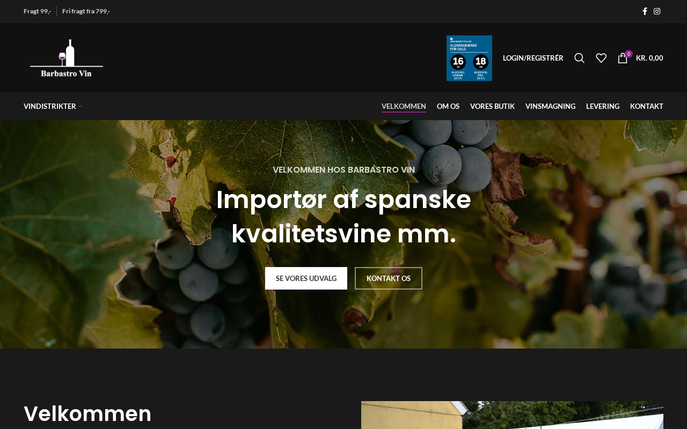The height and width of the screenshot is (429, 687).
Task: Click the Kontakt Os button
Action: pos(389,278)
